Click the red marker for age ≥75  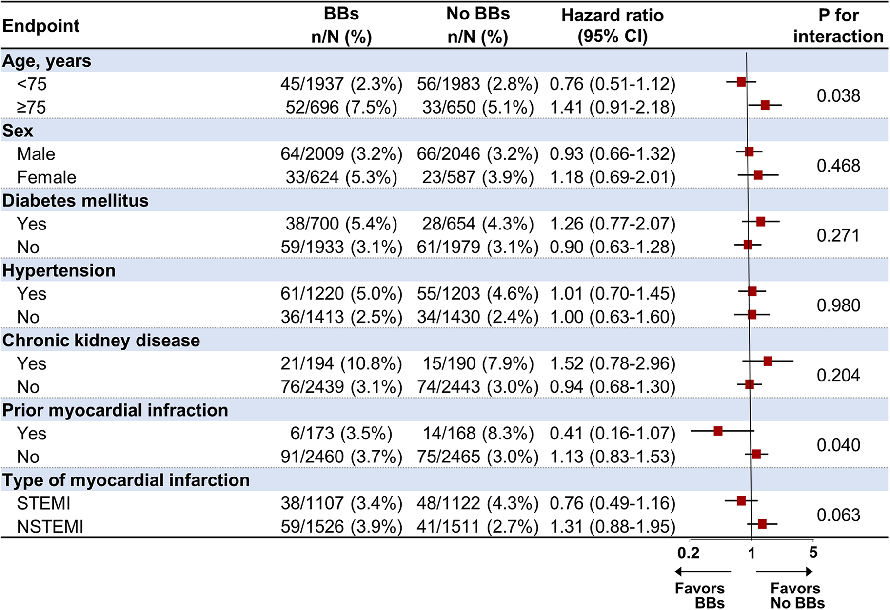(x=765, y=105)
